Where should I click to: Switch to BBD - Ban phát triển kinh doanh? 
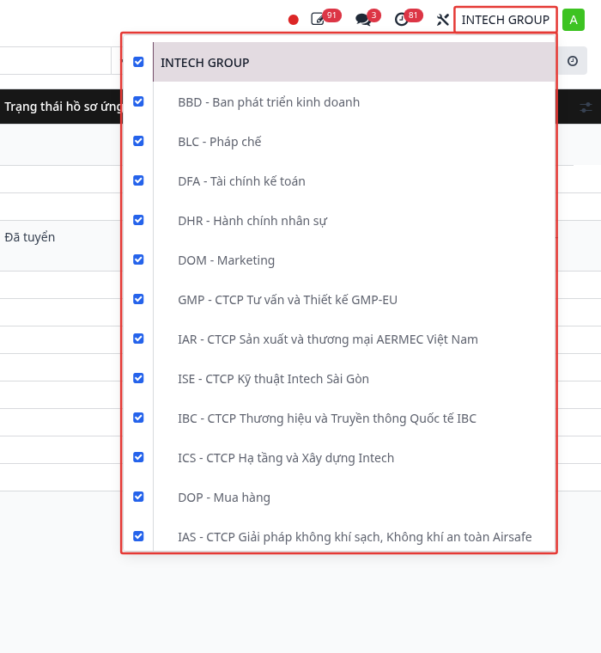point(354,102)
